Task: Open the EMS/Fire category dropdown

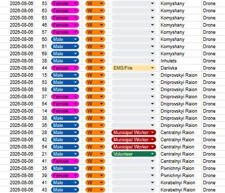Action: click(133, 68)
